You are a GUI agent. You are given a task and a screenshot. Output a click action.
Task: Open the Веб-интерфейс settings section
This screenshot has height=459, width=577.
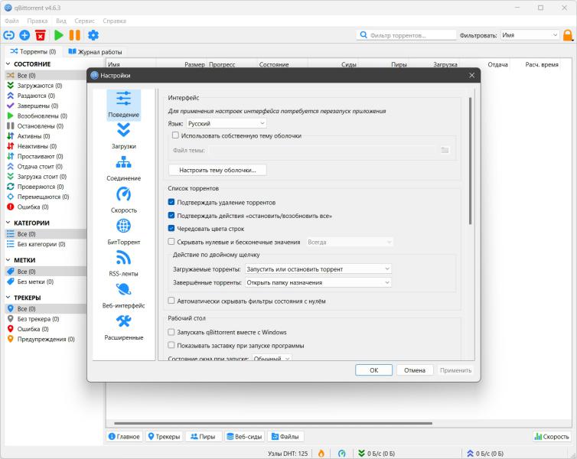coord(124,296)
